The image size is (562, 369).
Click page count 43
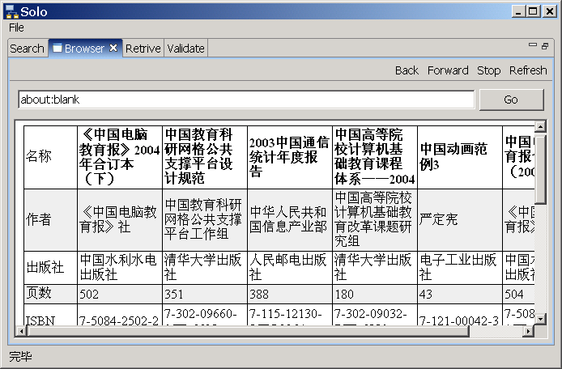pos(460,294)
